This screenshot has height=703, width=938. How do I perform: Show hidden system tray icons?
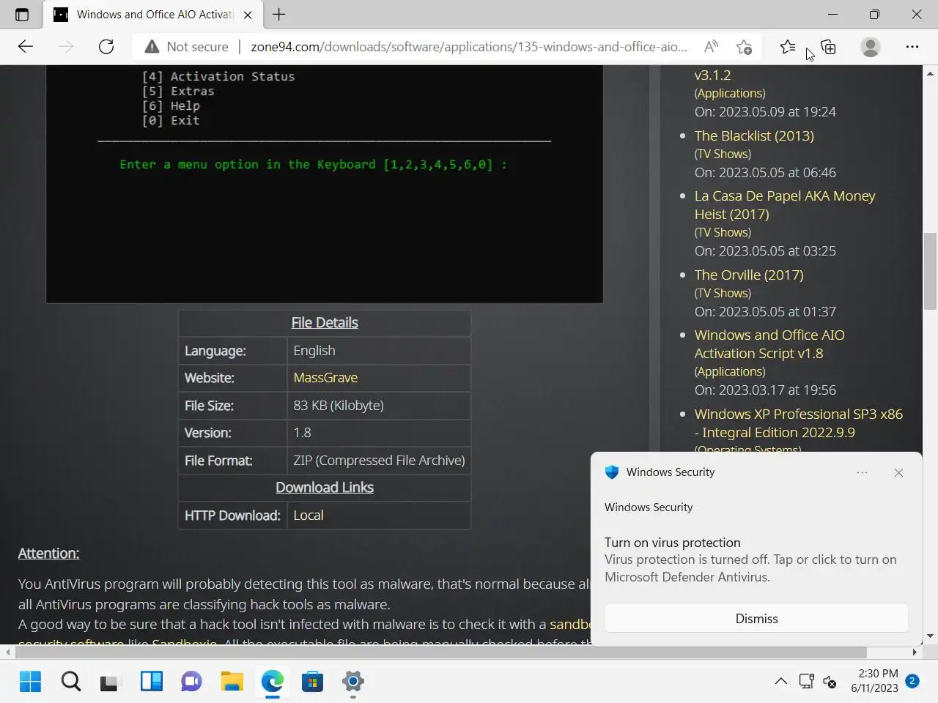(x=781, y=681)
